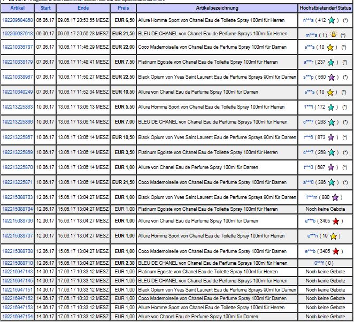The height and width of the screenshot is (322, 354).
Task: Sort by the Höchstbietender/Status column header
Action: (325, 8)
